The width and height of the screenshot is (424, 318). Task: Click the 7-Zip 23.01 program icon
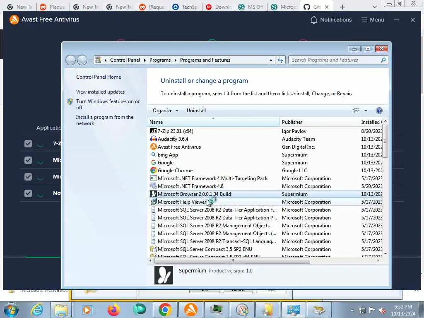(153, 131)
